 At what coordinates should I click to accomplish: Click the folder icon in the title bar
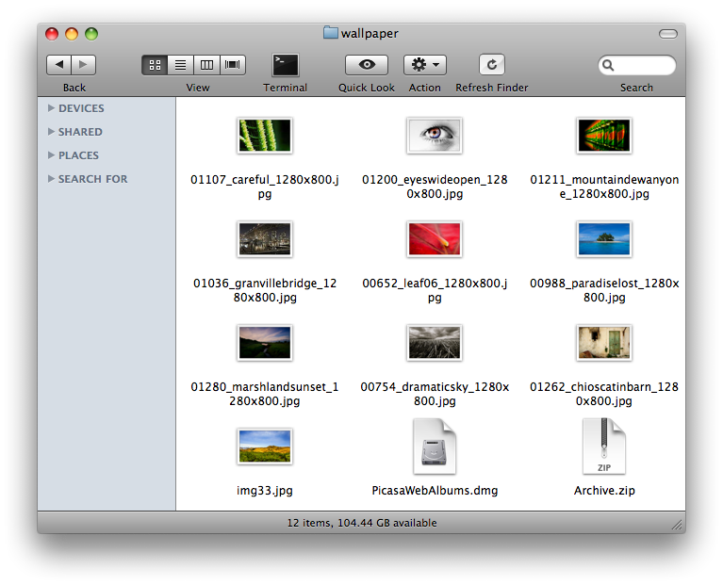(331, 33)
